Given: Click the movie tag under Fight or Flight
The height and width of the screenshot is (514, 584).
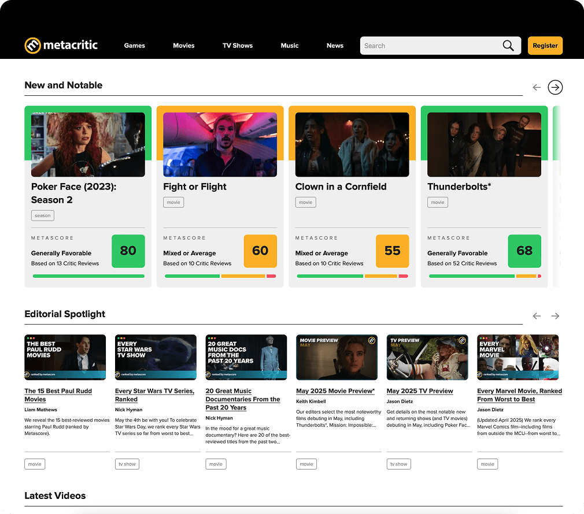Looking at the screenshot, I should [173, 202].
